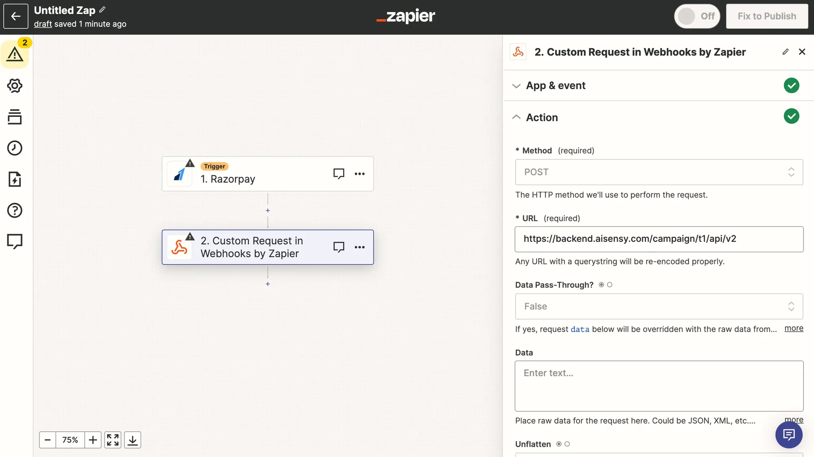
Task: Open the Method POST dropdown
Action: [x=659, y=172]
